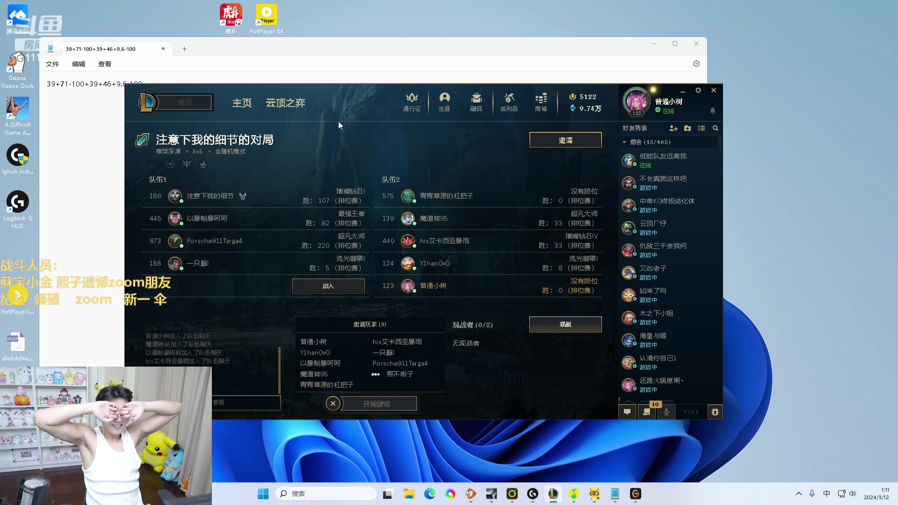This screenshot has height=505, width=898.
Task: Collapse the 综合 friends group
Action: tap(624, 142)
